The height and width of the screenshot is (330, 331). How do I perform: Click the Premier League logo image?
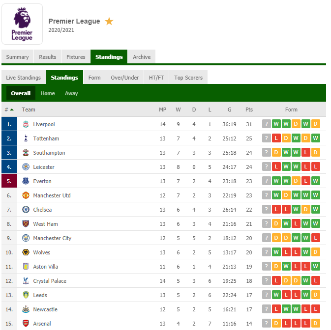[22, 24]
